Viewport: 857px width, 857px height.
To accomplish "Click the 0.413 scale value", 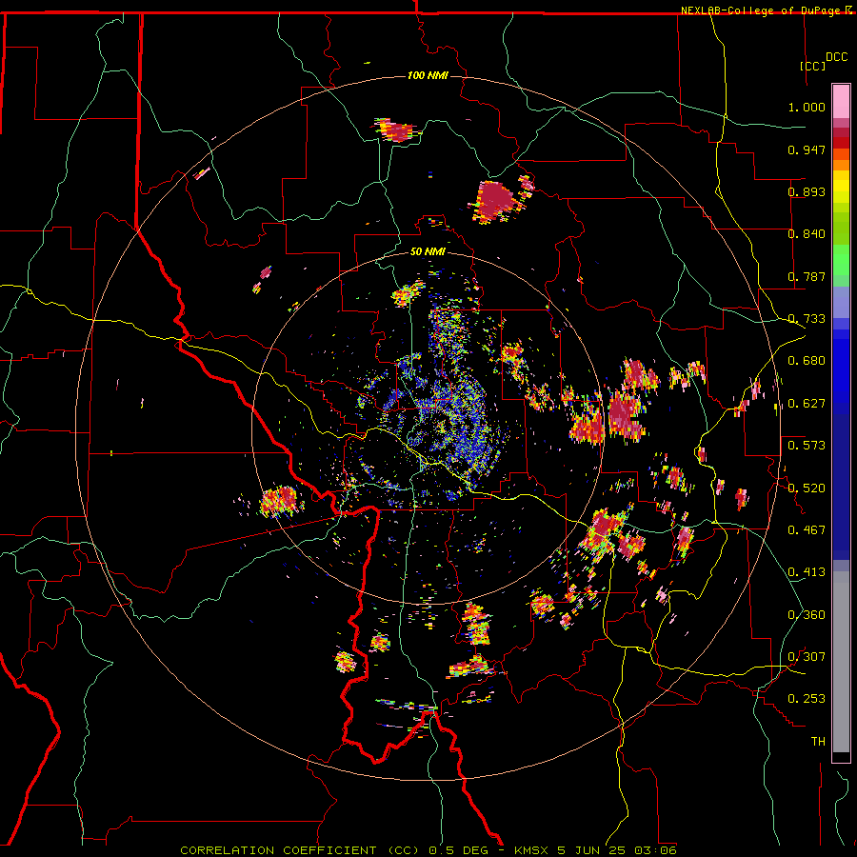I will (807, 572).
